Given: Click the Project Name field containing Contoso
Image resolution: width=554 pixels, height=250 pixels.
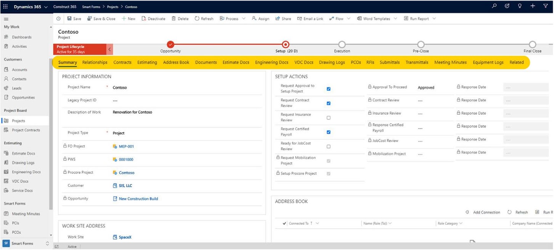Looking at the screenshot, I should [x=186, y=87].
